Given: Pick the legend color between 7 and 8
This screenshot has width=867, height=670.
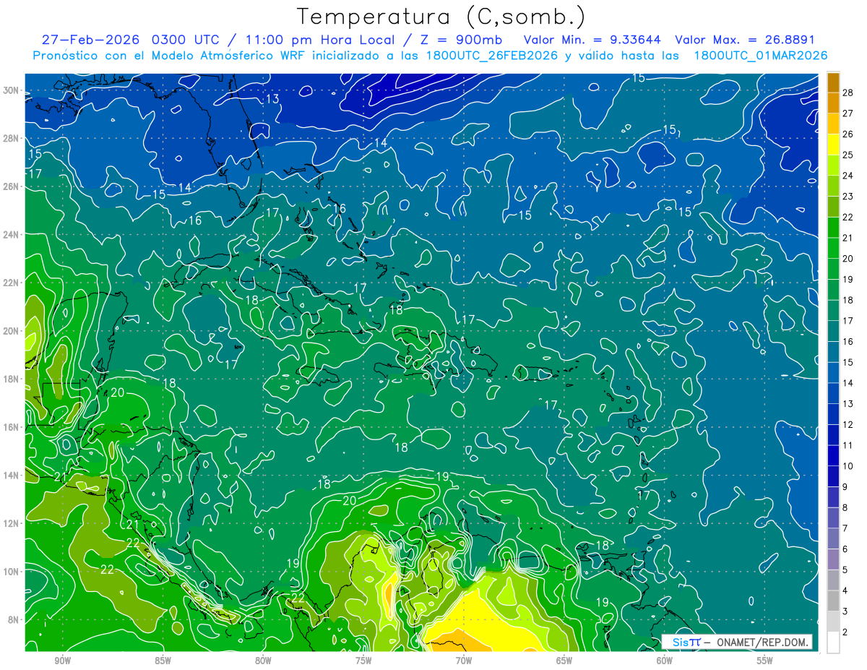Looking at the screenshot, I should pos(833,518).
